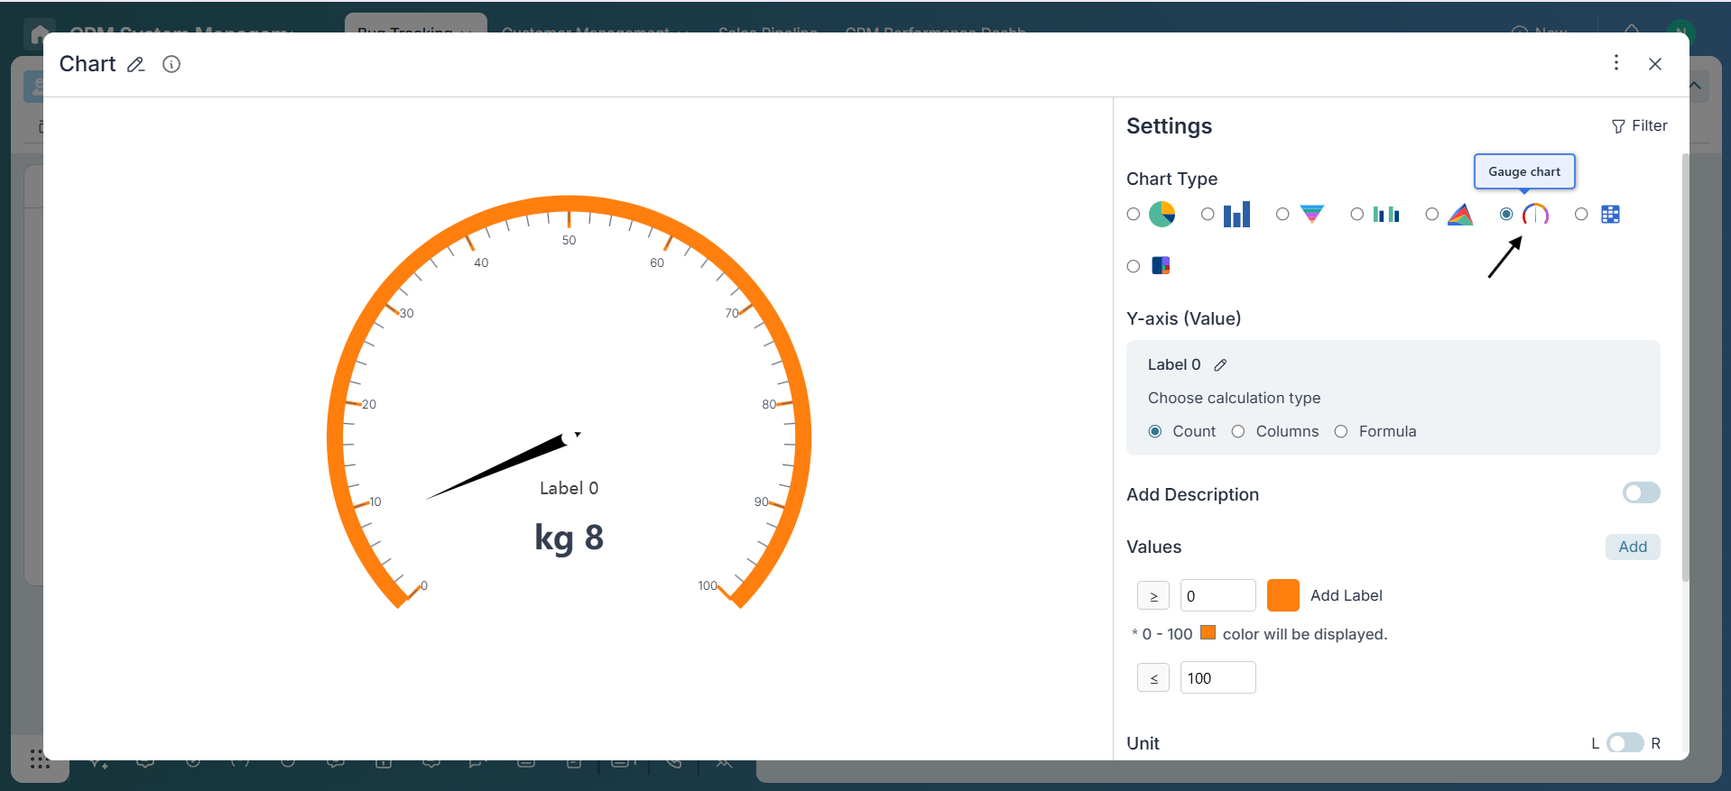Open the Filter option in Settings
Image resolution: width=1731 pixels, height=791 pixels.
pyautogui.click(x=1640, y=125)
